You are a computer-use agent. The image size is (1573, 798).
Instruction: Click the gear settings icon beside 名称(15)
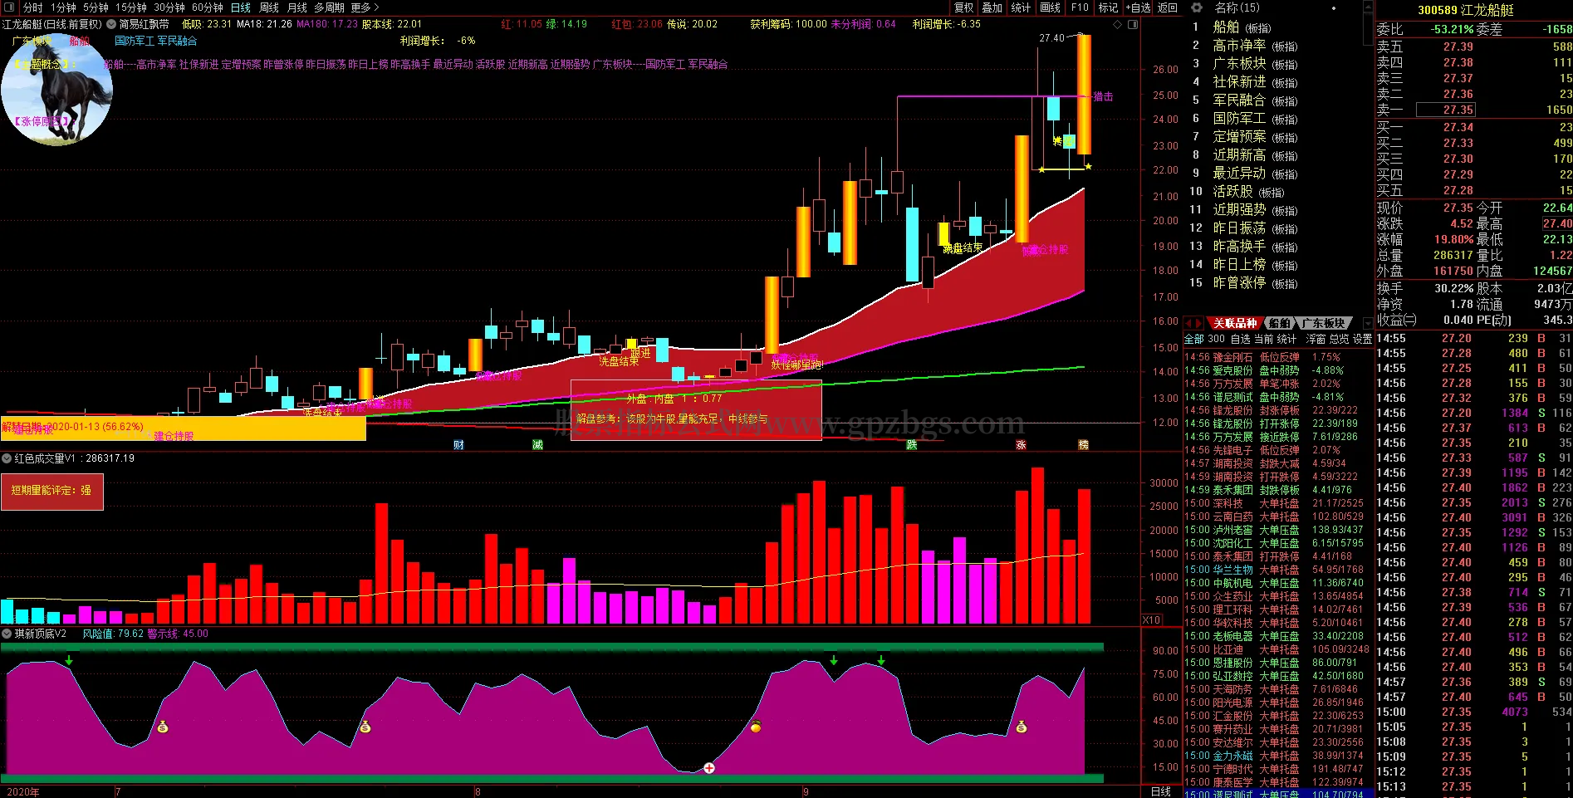pyautogui.click(x=1197, y=7)
